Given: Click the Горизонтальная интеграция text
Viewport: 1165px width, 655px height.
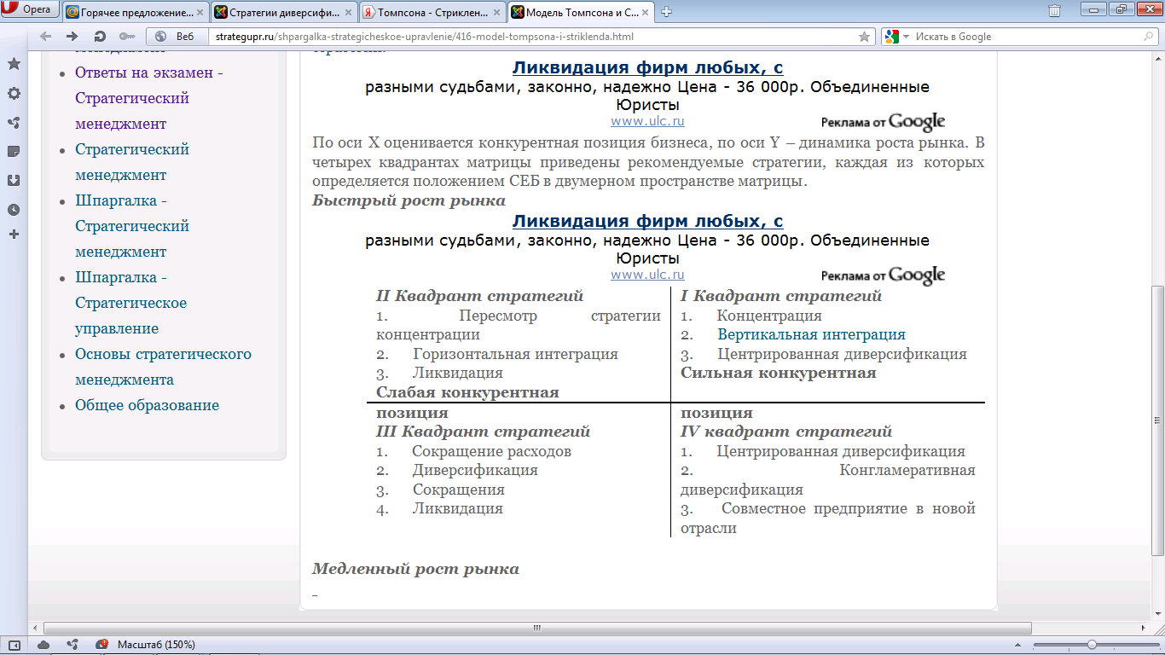Looking at the screenshot, I should [515, 354].
